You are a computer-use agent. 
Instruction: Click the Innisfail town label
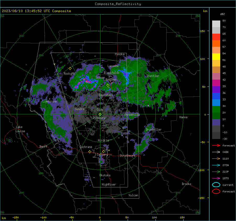pos(106,95)
